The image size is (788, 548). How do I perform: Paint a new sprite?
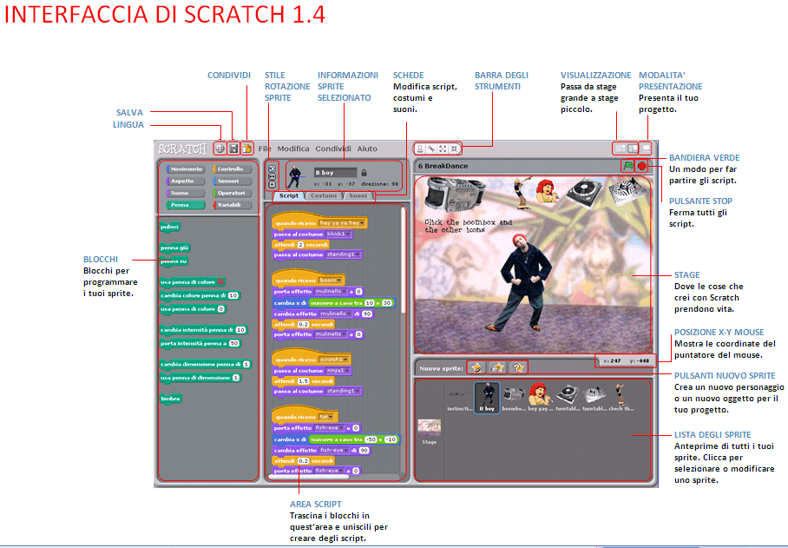click(477, 367)
